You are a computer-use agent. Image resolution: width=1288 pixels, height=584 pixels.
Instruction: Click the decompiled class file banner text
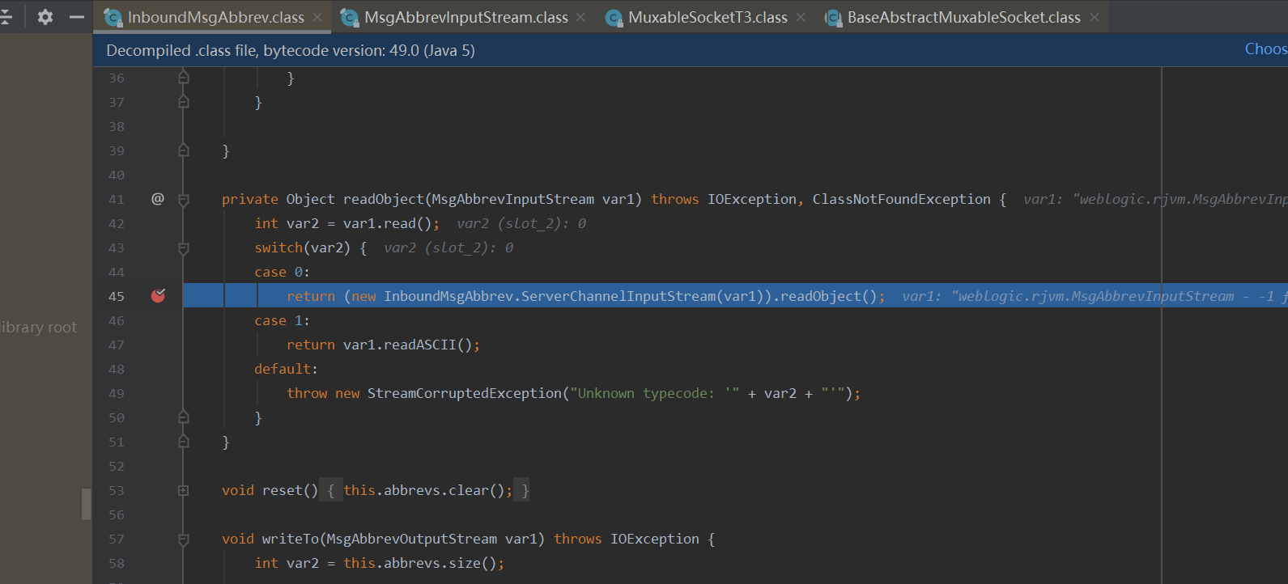[291, 50]
